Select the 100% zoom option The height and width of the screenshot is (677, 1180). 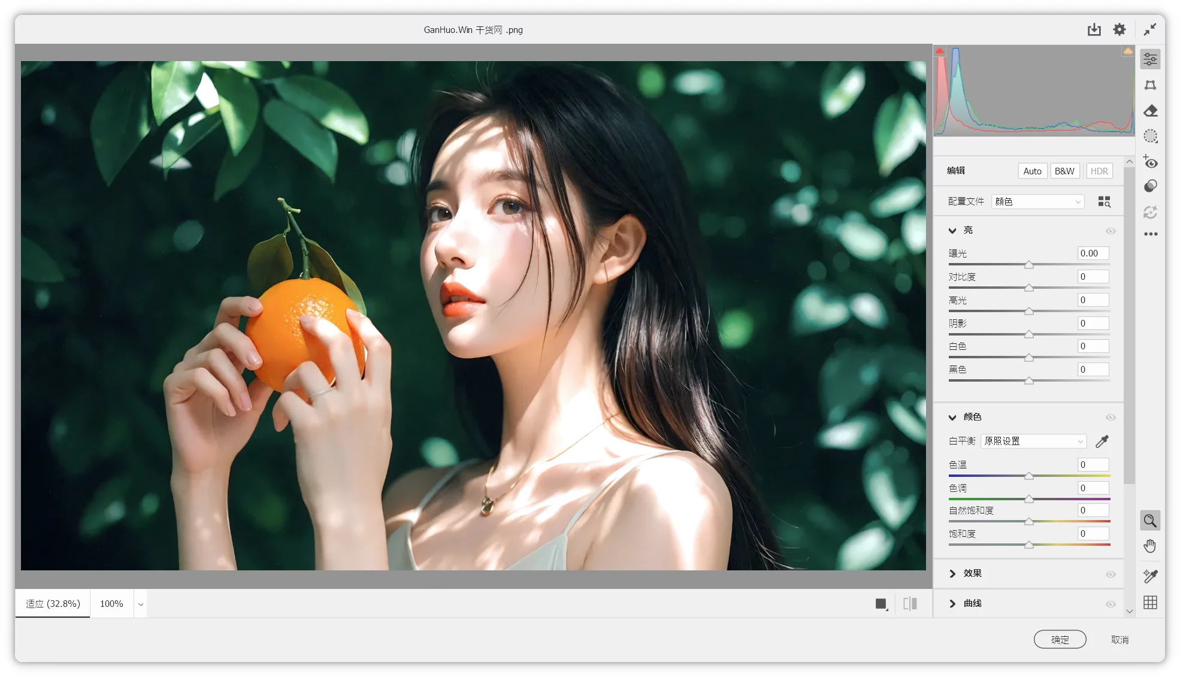click(111, 604)
